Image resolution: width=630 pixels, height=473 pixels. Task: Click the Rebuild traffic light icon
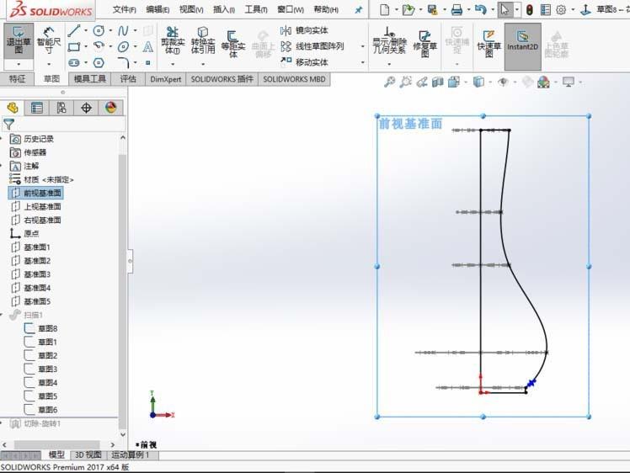(x=530, y=9)
